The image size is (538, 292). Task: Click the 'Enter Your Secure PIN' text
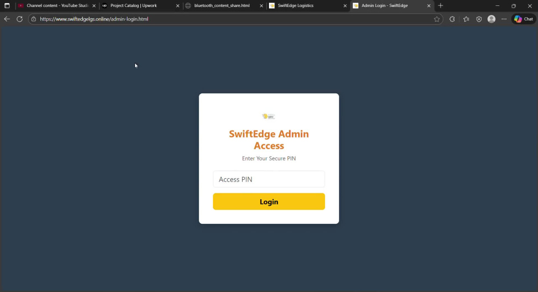(268, 158)
